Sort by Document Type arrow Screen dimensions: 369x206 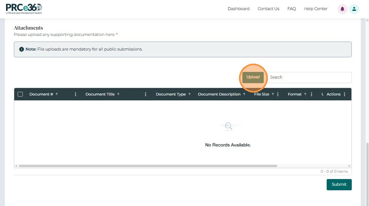(190, 94)
